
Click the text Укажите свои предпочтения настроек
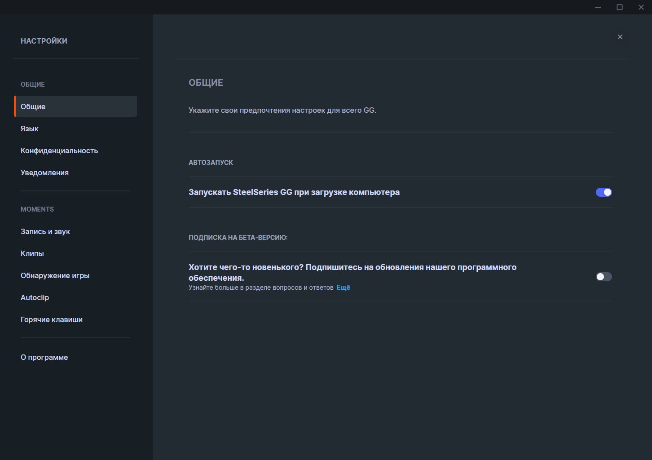pos(282,110)
